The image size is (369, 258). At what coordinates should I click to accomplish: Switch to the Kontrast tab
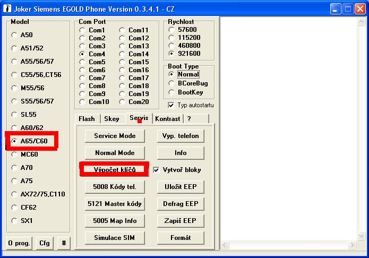coord(168,119)
